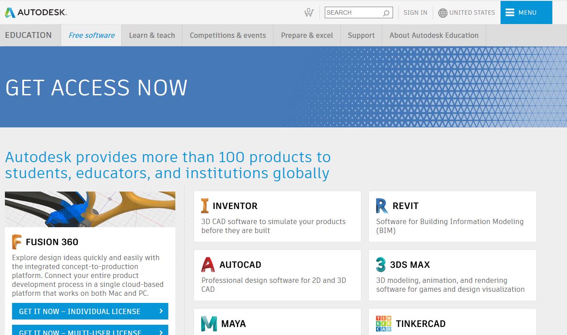Click the Education section label
Viewport: 567px width, 335px height.
click(x=29, y=35)
